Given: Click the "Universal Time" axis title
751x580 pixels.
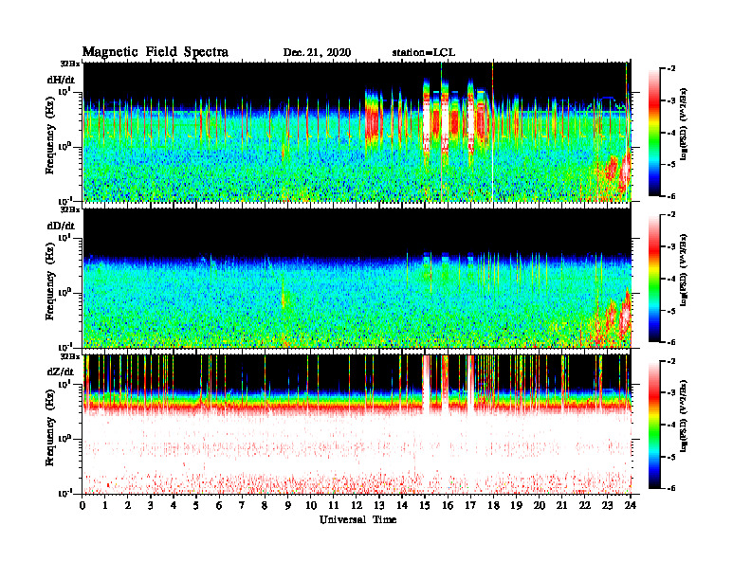Looking at the screenshot, I should tap(357, 519).
